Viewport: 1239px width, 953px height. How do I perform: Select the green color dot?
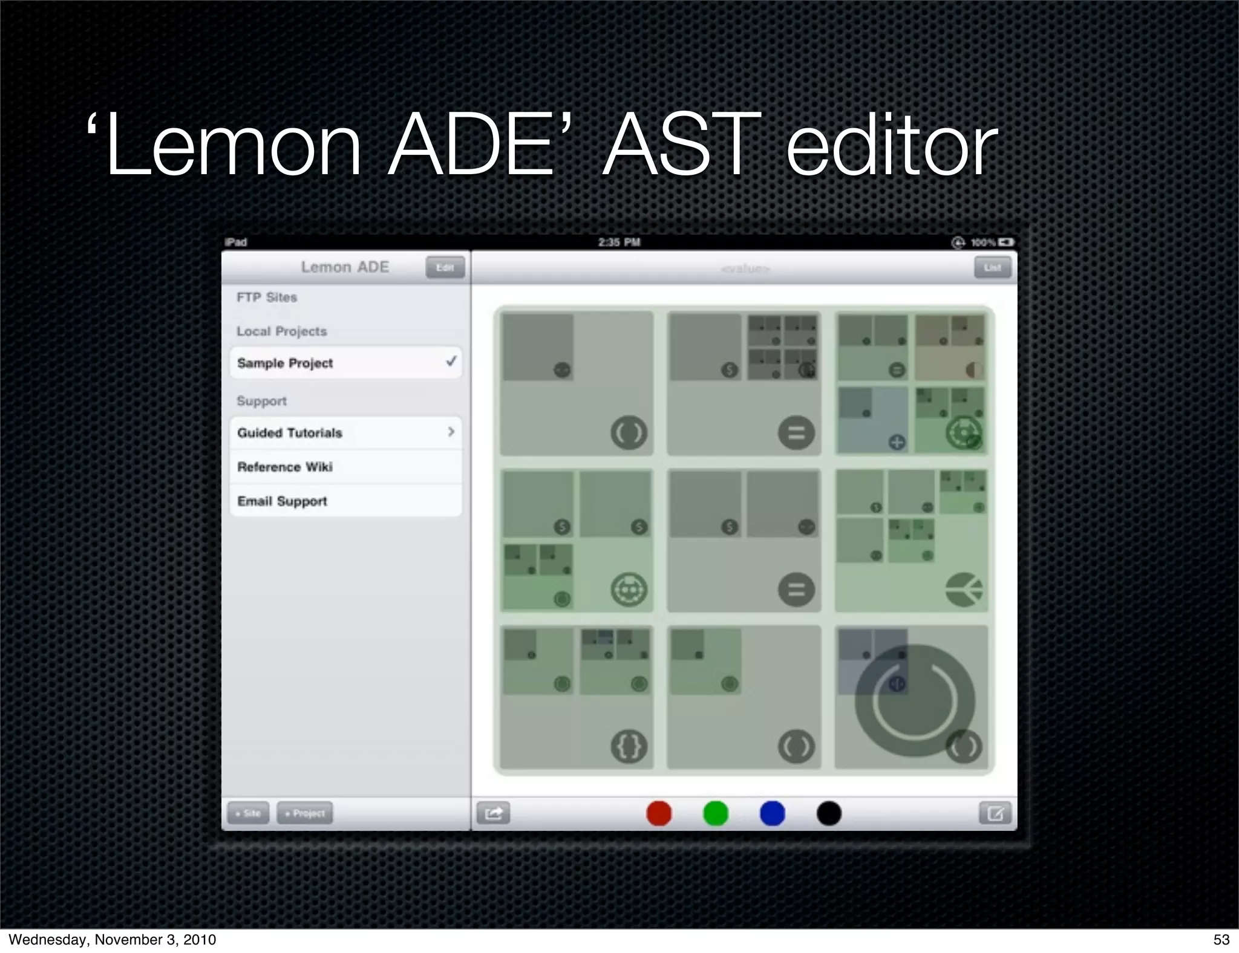pos(716,813)
